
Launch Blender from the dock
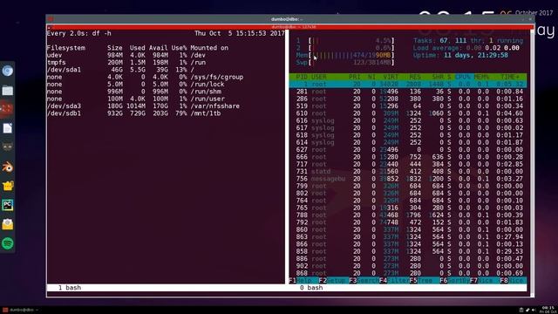point(8,167)
